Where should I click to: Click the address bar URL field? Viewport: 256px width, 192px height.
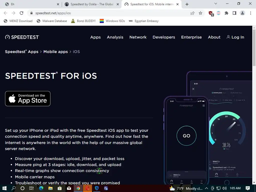pyautogui.click(x=108, y=13)
